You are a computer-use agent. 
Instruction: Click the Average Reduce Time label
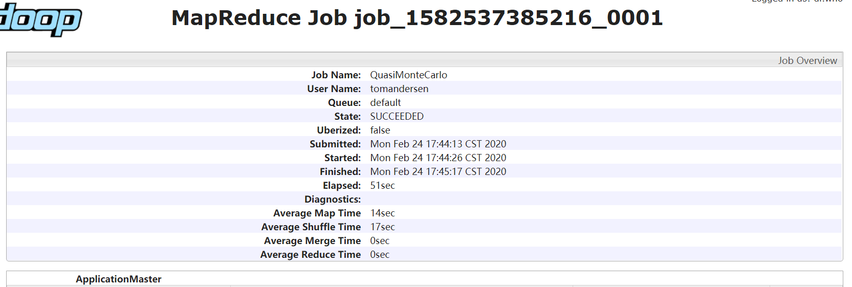[x=311, y=254]
